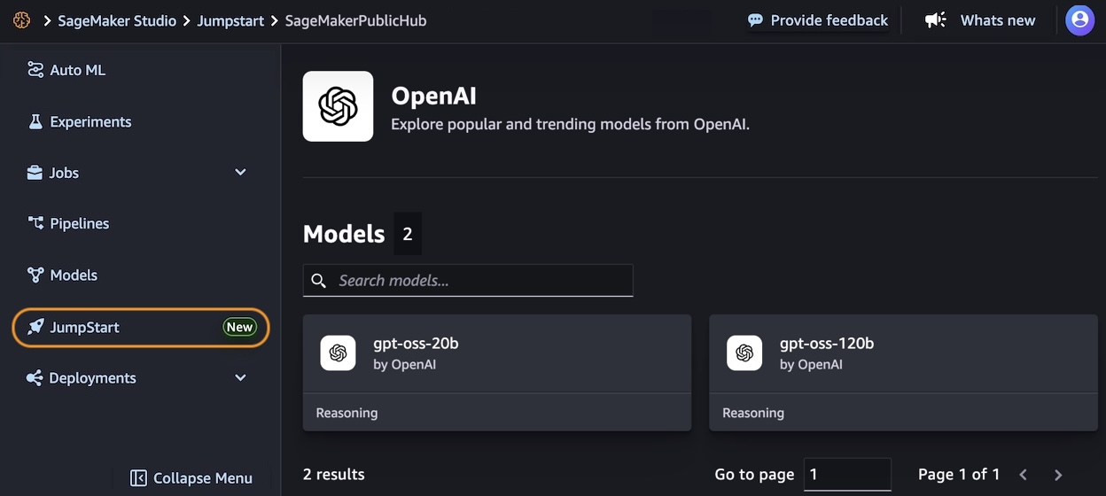
Task: Expand the Jobs menu chevron
Action: [240, 173]
